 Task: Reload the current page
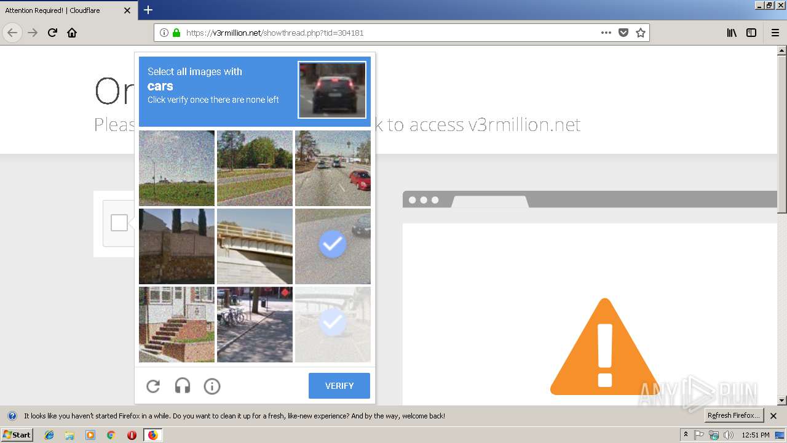pos(52,33)
